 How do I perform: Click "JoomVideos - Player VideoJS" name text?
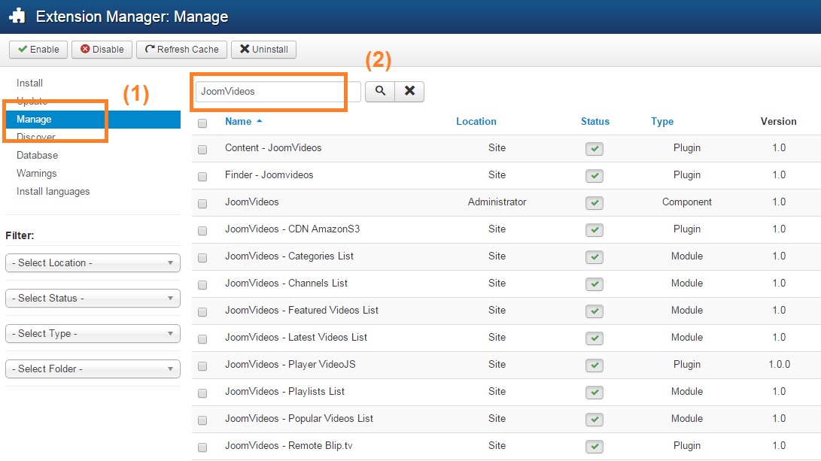290,364
